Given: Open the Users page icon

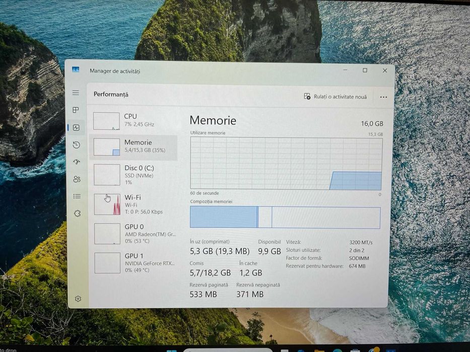Looking at the screenshot, I should coord(77,180).
